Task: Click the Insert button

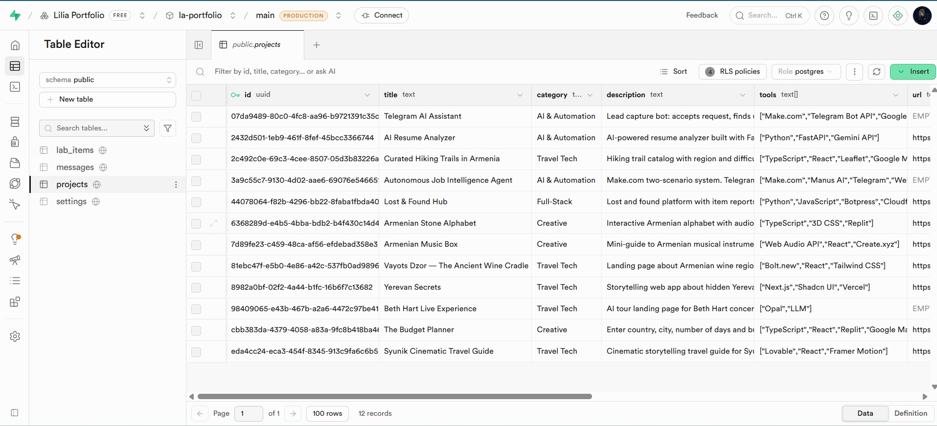Action: coord(913,72)
